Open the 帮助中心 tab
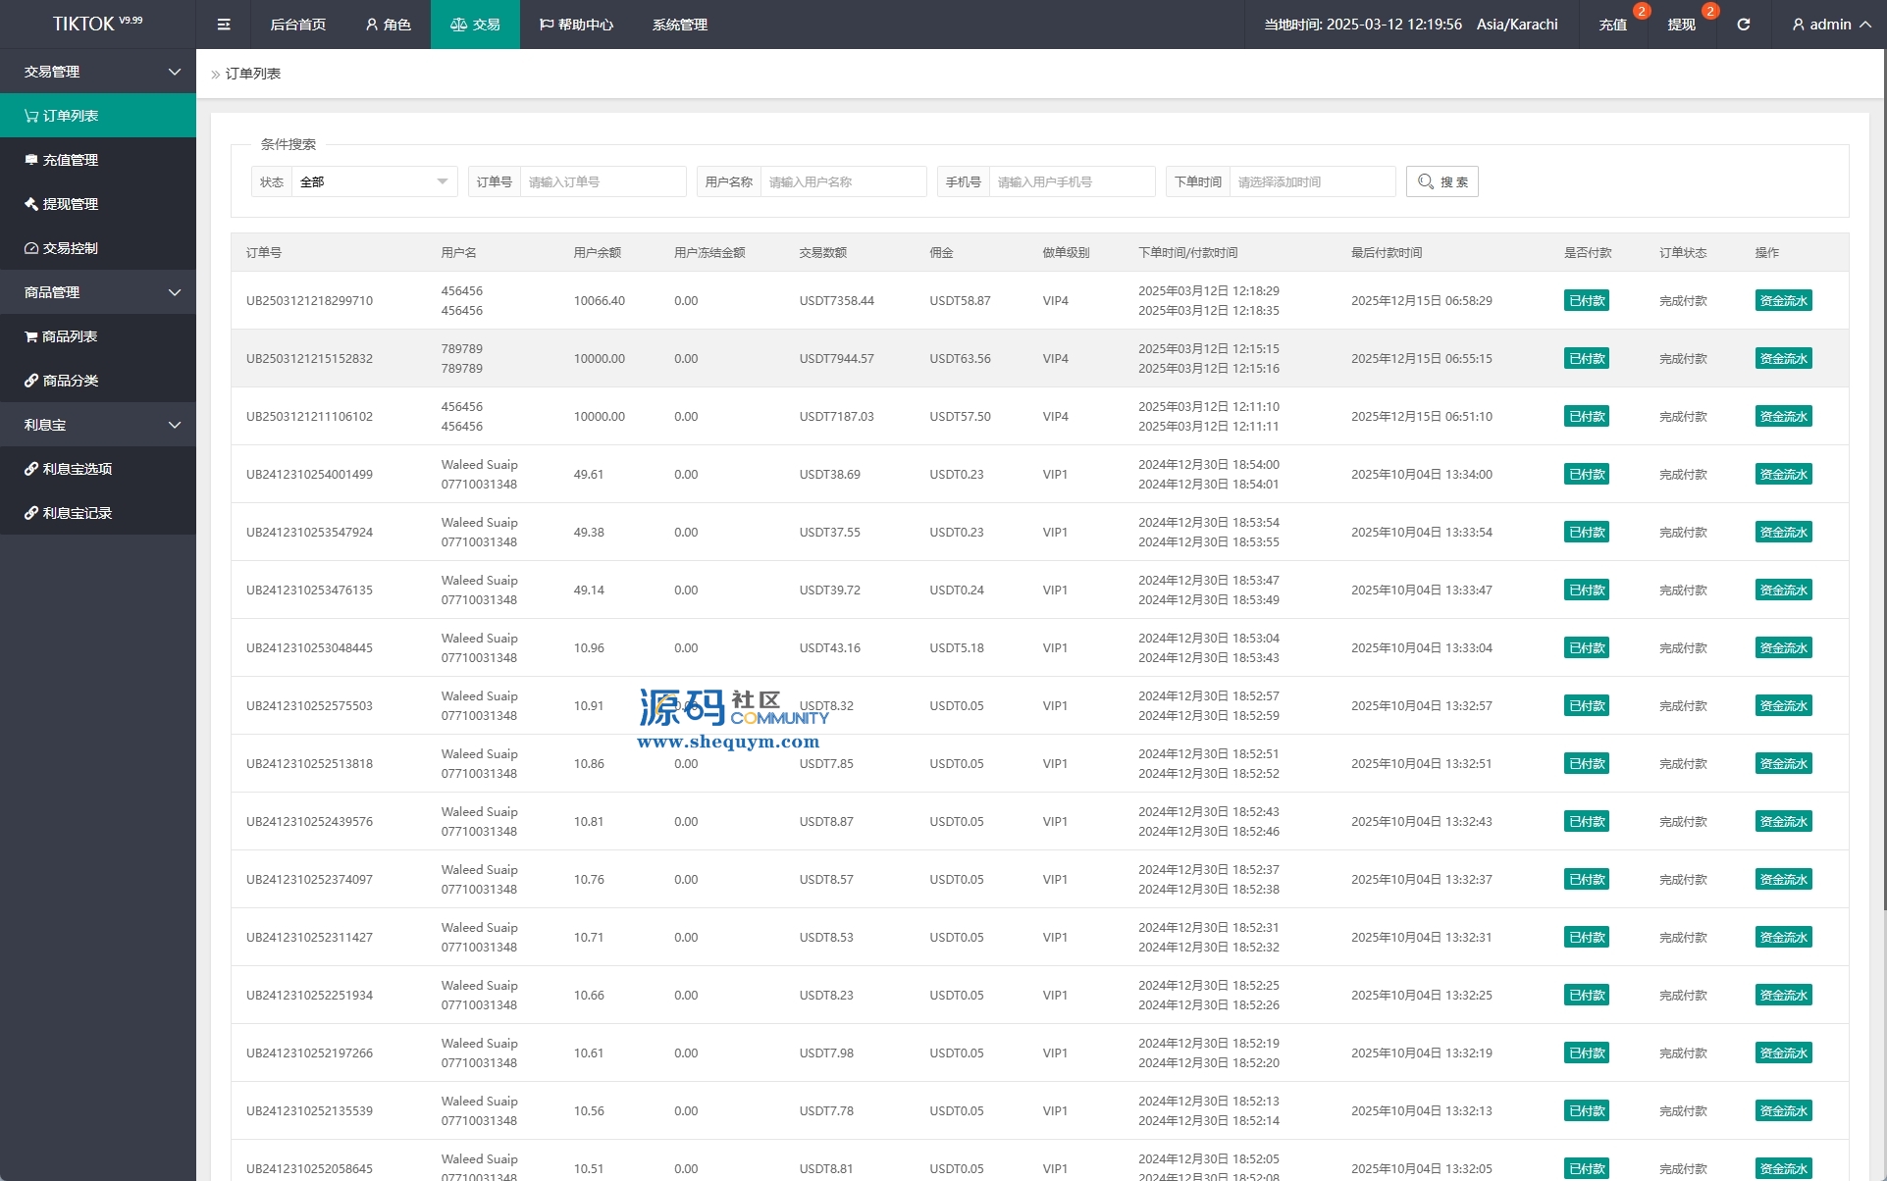 576,25
